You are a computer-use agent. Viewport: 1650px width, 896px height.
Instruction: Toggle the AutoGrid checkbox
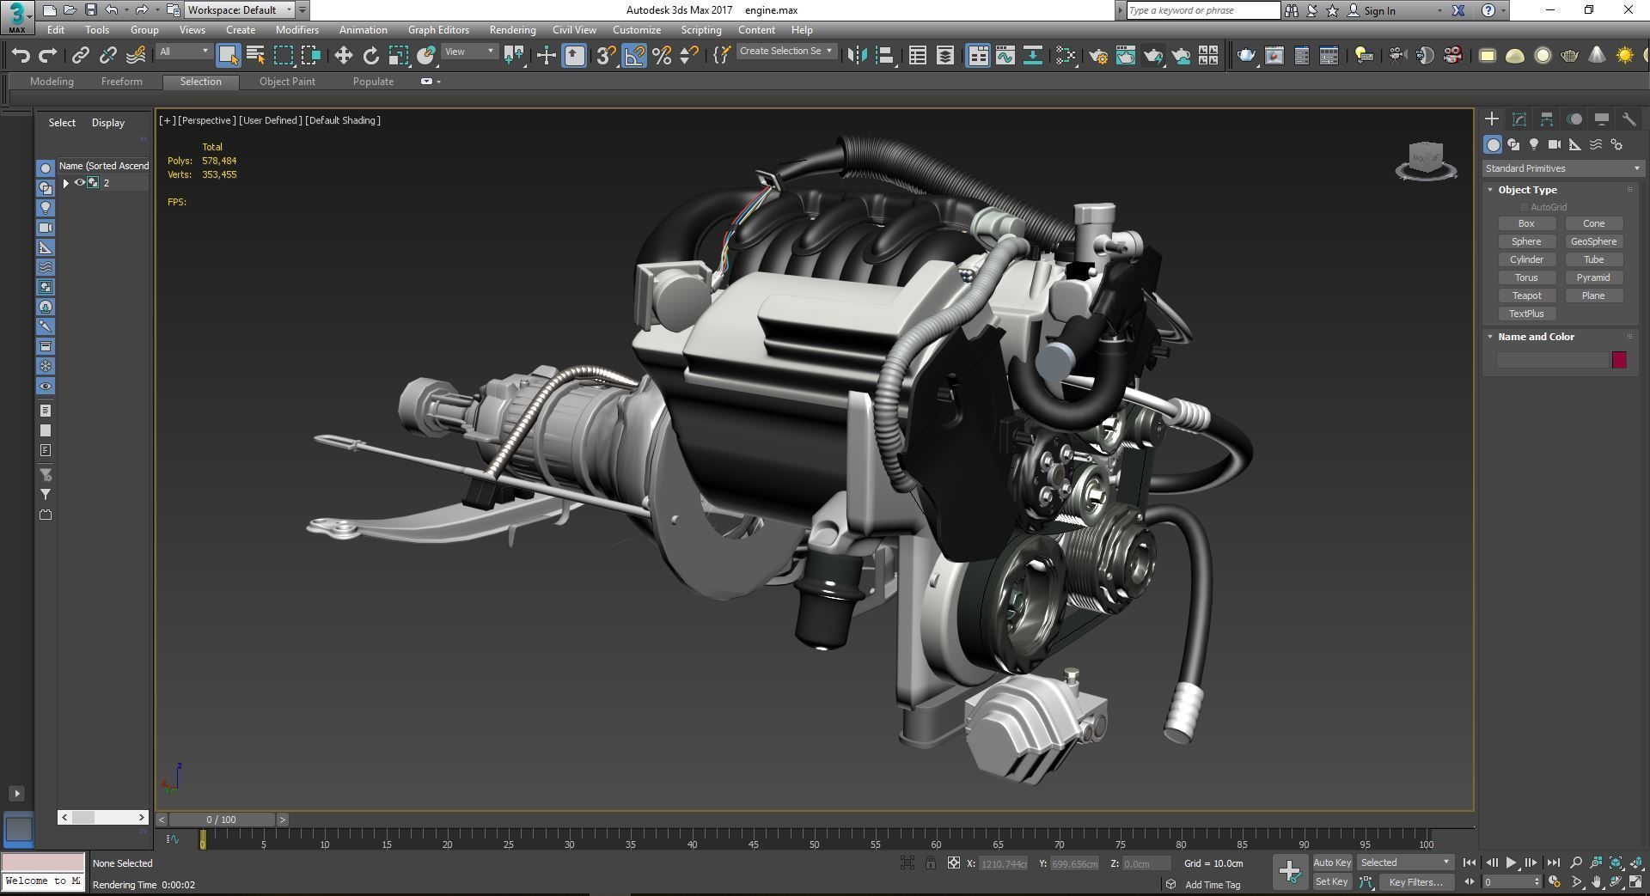[x=1525, y=207]
